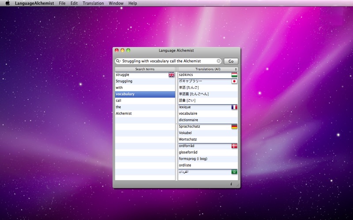Click the UK flag icon beside 'struggle'
The image size is (353, 220).
click(172, 75)
